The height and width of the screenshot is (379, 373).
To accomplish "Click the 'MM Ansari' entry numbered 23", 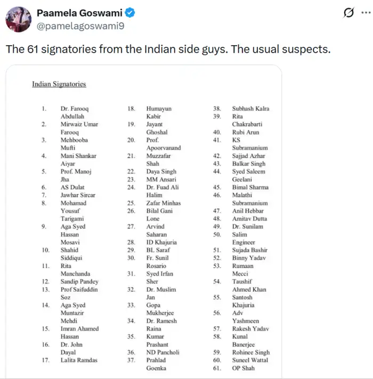I will pyautogui.click(x=161, y=179).
